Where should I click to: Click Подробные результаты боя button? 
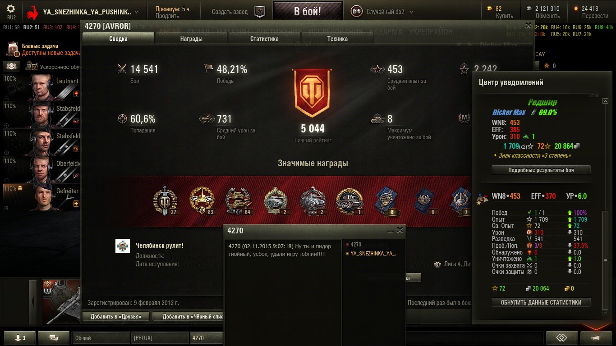click(541, 170)
